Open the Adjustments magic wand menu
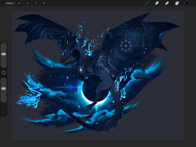The image size is (196, 147). [27, 3]
